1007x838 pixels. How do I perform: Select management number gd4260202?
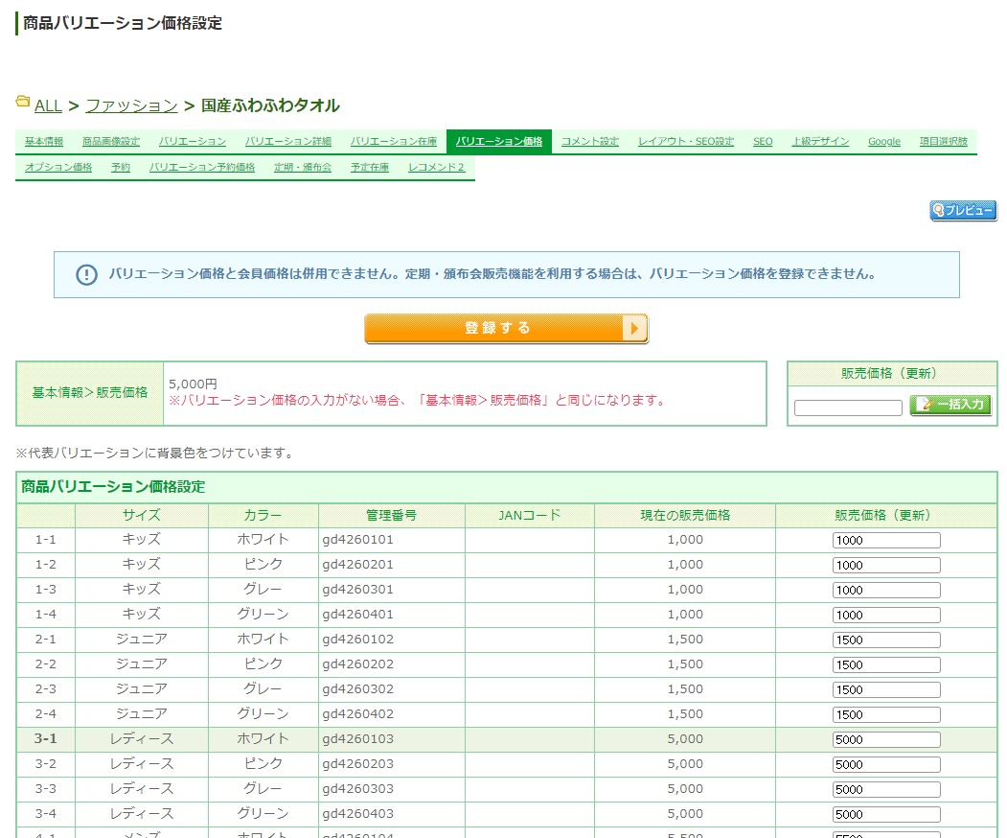pos(357,664)
